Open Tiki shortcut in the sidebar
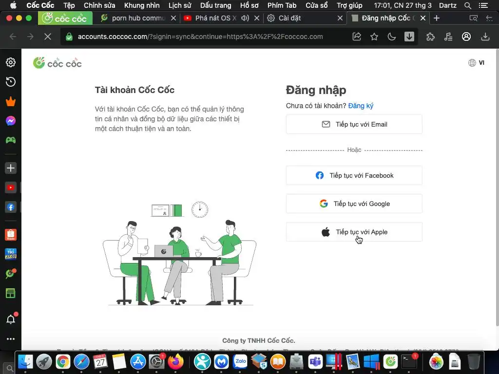Screen dimensions: 499x374 point(11,254)
